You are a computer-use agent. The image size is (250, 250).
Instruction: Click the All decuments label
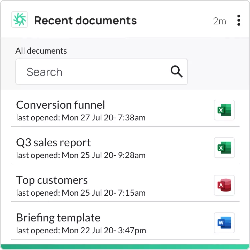(41, 51)
